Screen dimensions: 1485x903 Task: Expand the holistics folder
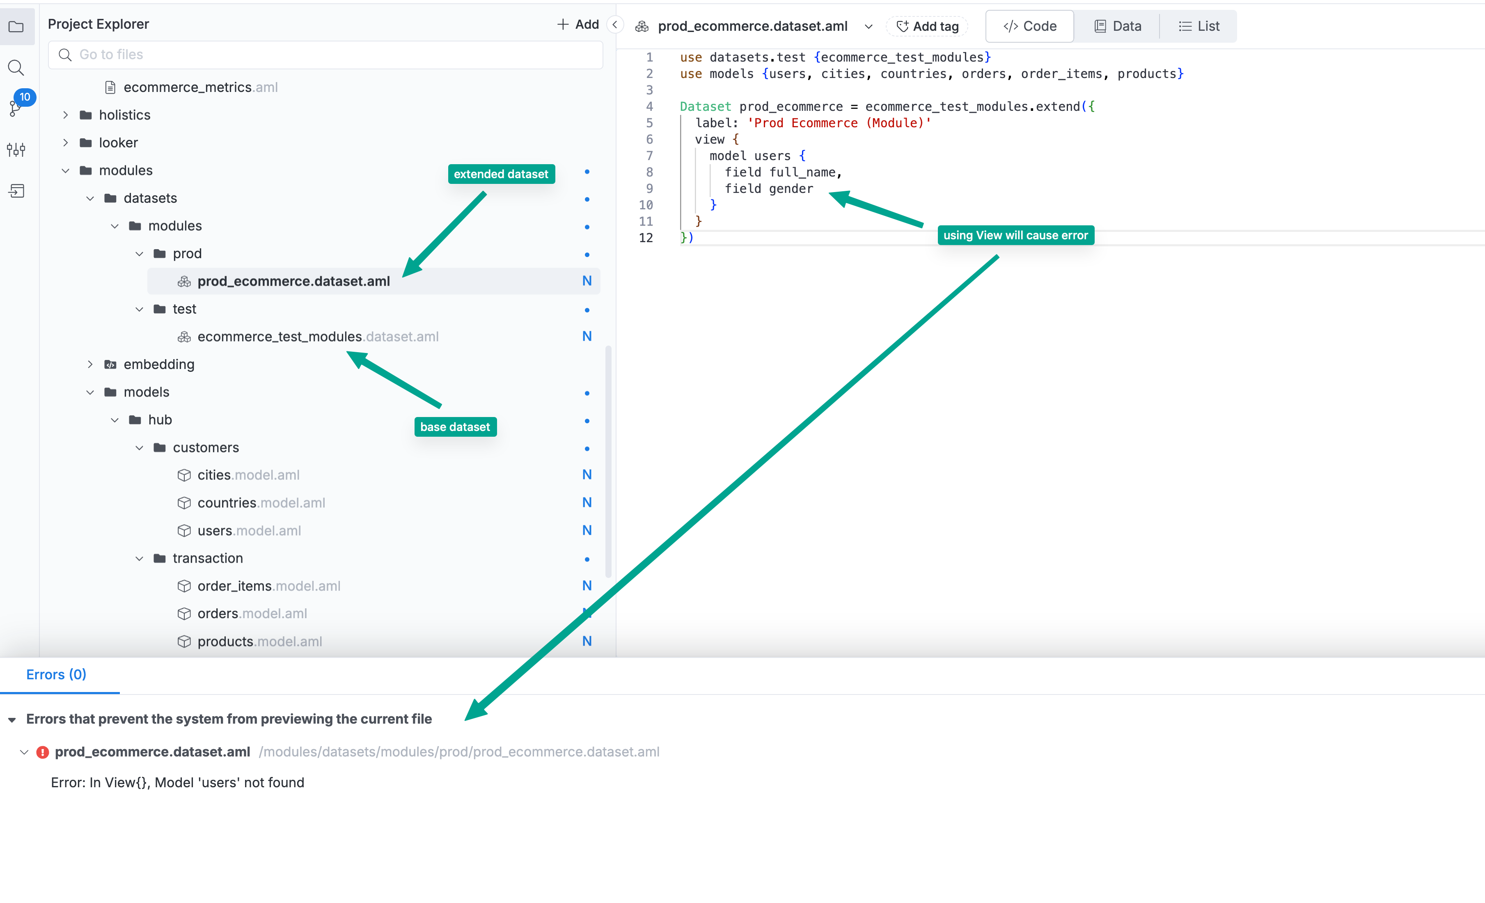click(66, 115)
